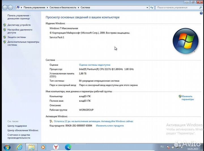Click влад03-ПК in Полное имя row
This screenshot has height=151, width=204.
coord(85,101)
